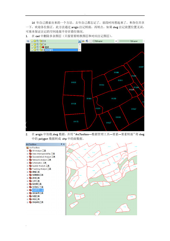The height and width of the screenshot is (241, 170).
Task: Toggle the lock icon for layer 0 in list
Action: point(41,45)
